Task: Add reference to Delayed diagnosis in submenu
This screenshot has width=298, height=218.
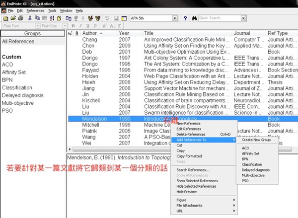Action: [256, 170]
